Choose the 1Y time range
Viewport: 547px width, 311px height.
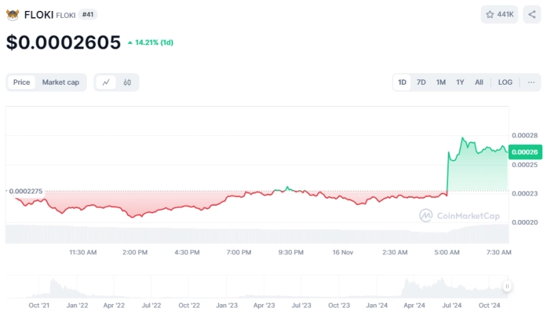(460, 83)
